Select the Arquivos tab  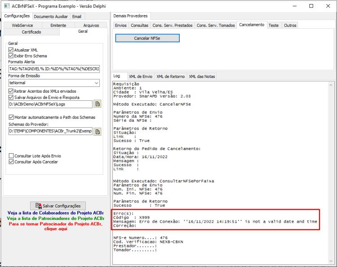point(91,25)
